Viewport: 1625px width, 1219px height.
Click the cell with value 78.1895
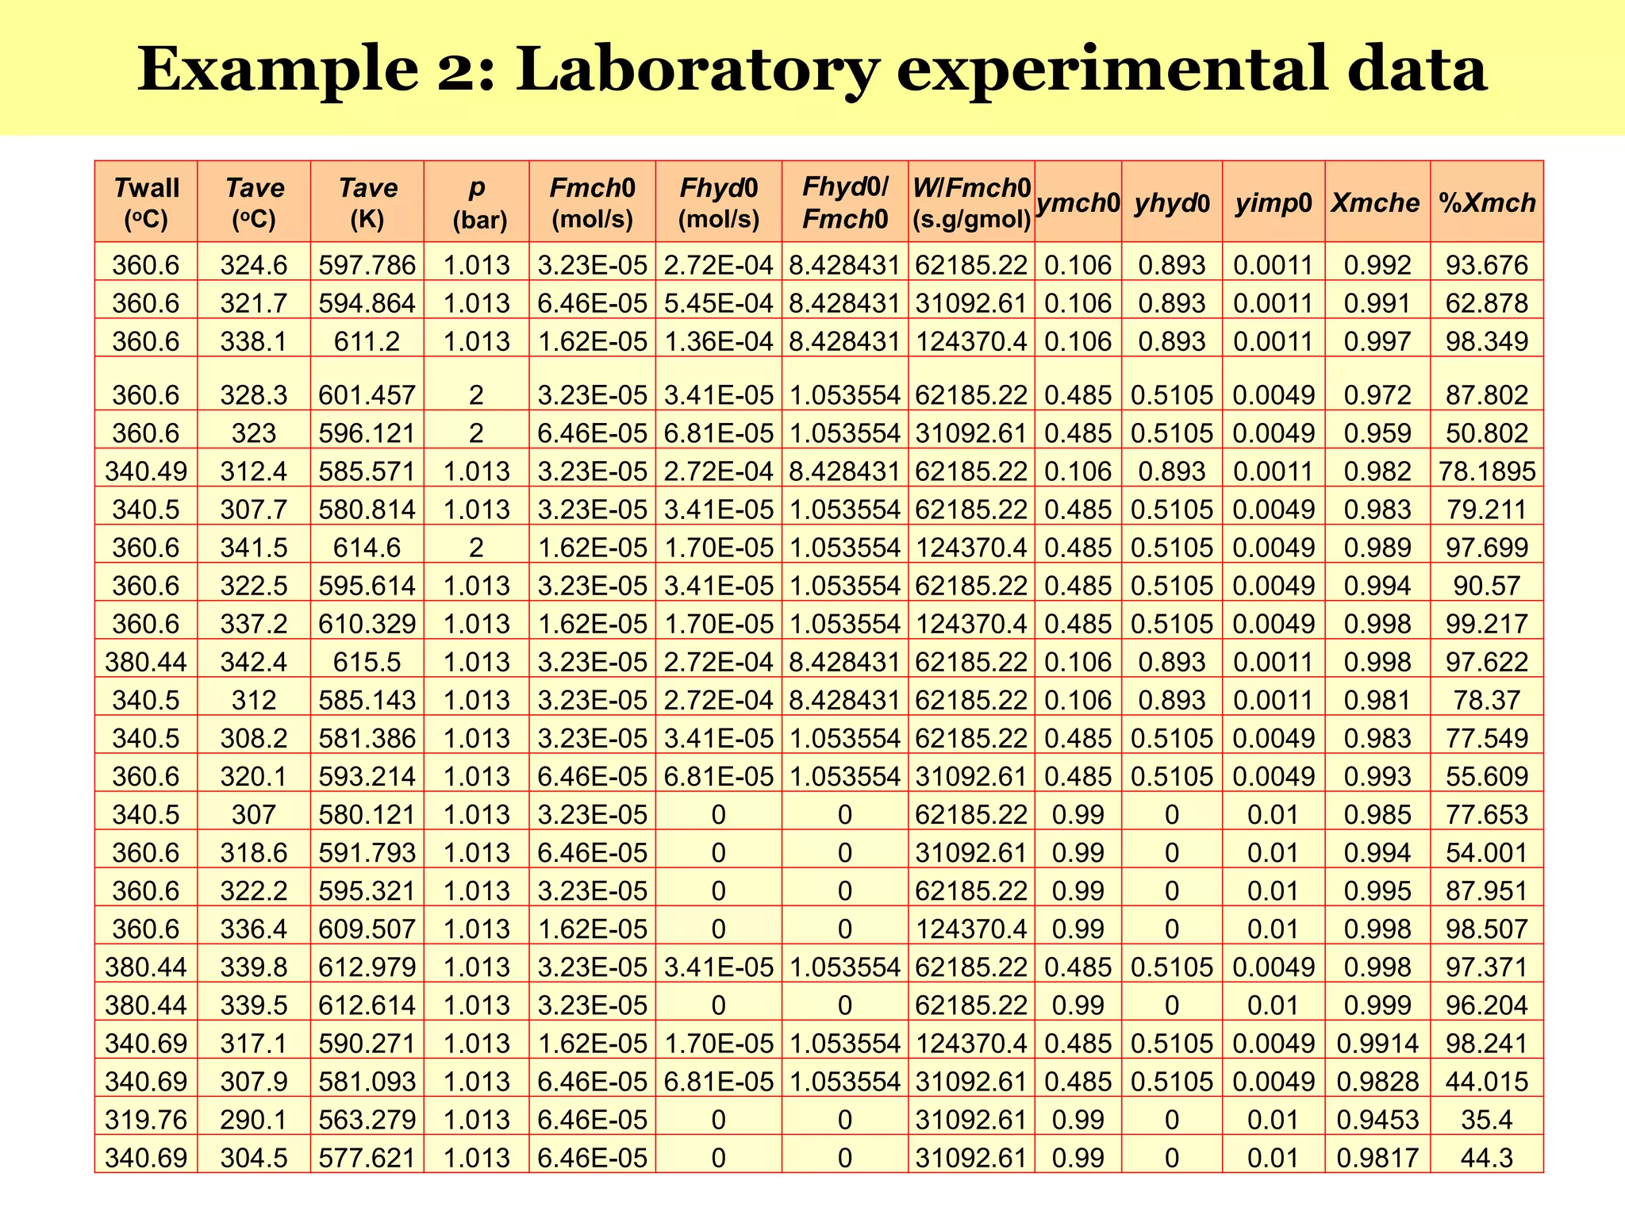point(1486,471)
